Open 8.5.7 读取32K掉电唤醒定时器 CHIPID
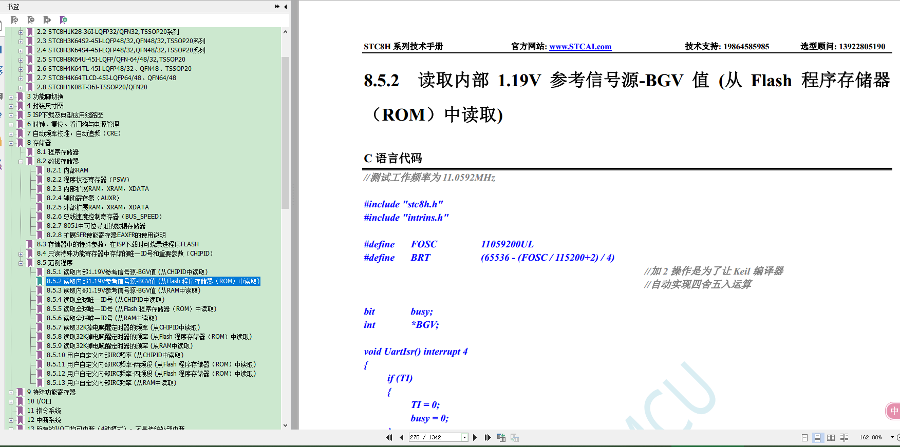 124,327
